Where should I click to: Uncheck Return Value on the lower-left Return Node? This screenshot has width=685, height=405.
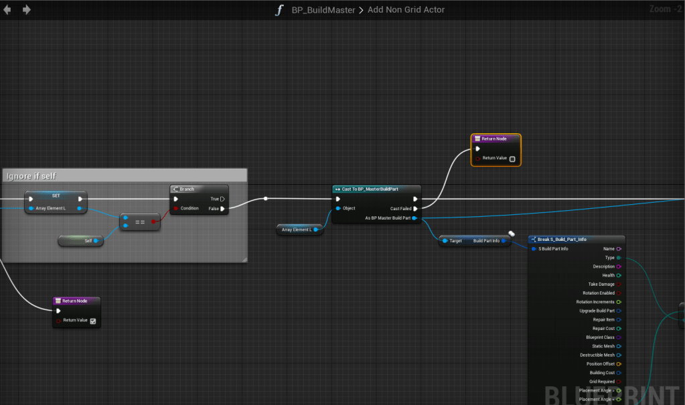93,321
